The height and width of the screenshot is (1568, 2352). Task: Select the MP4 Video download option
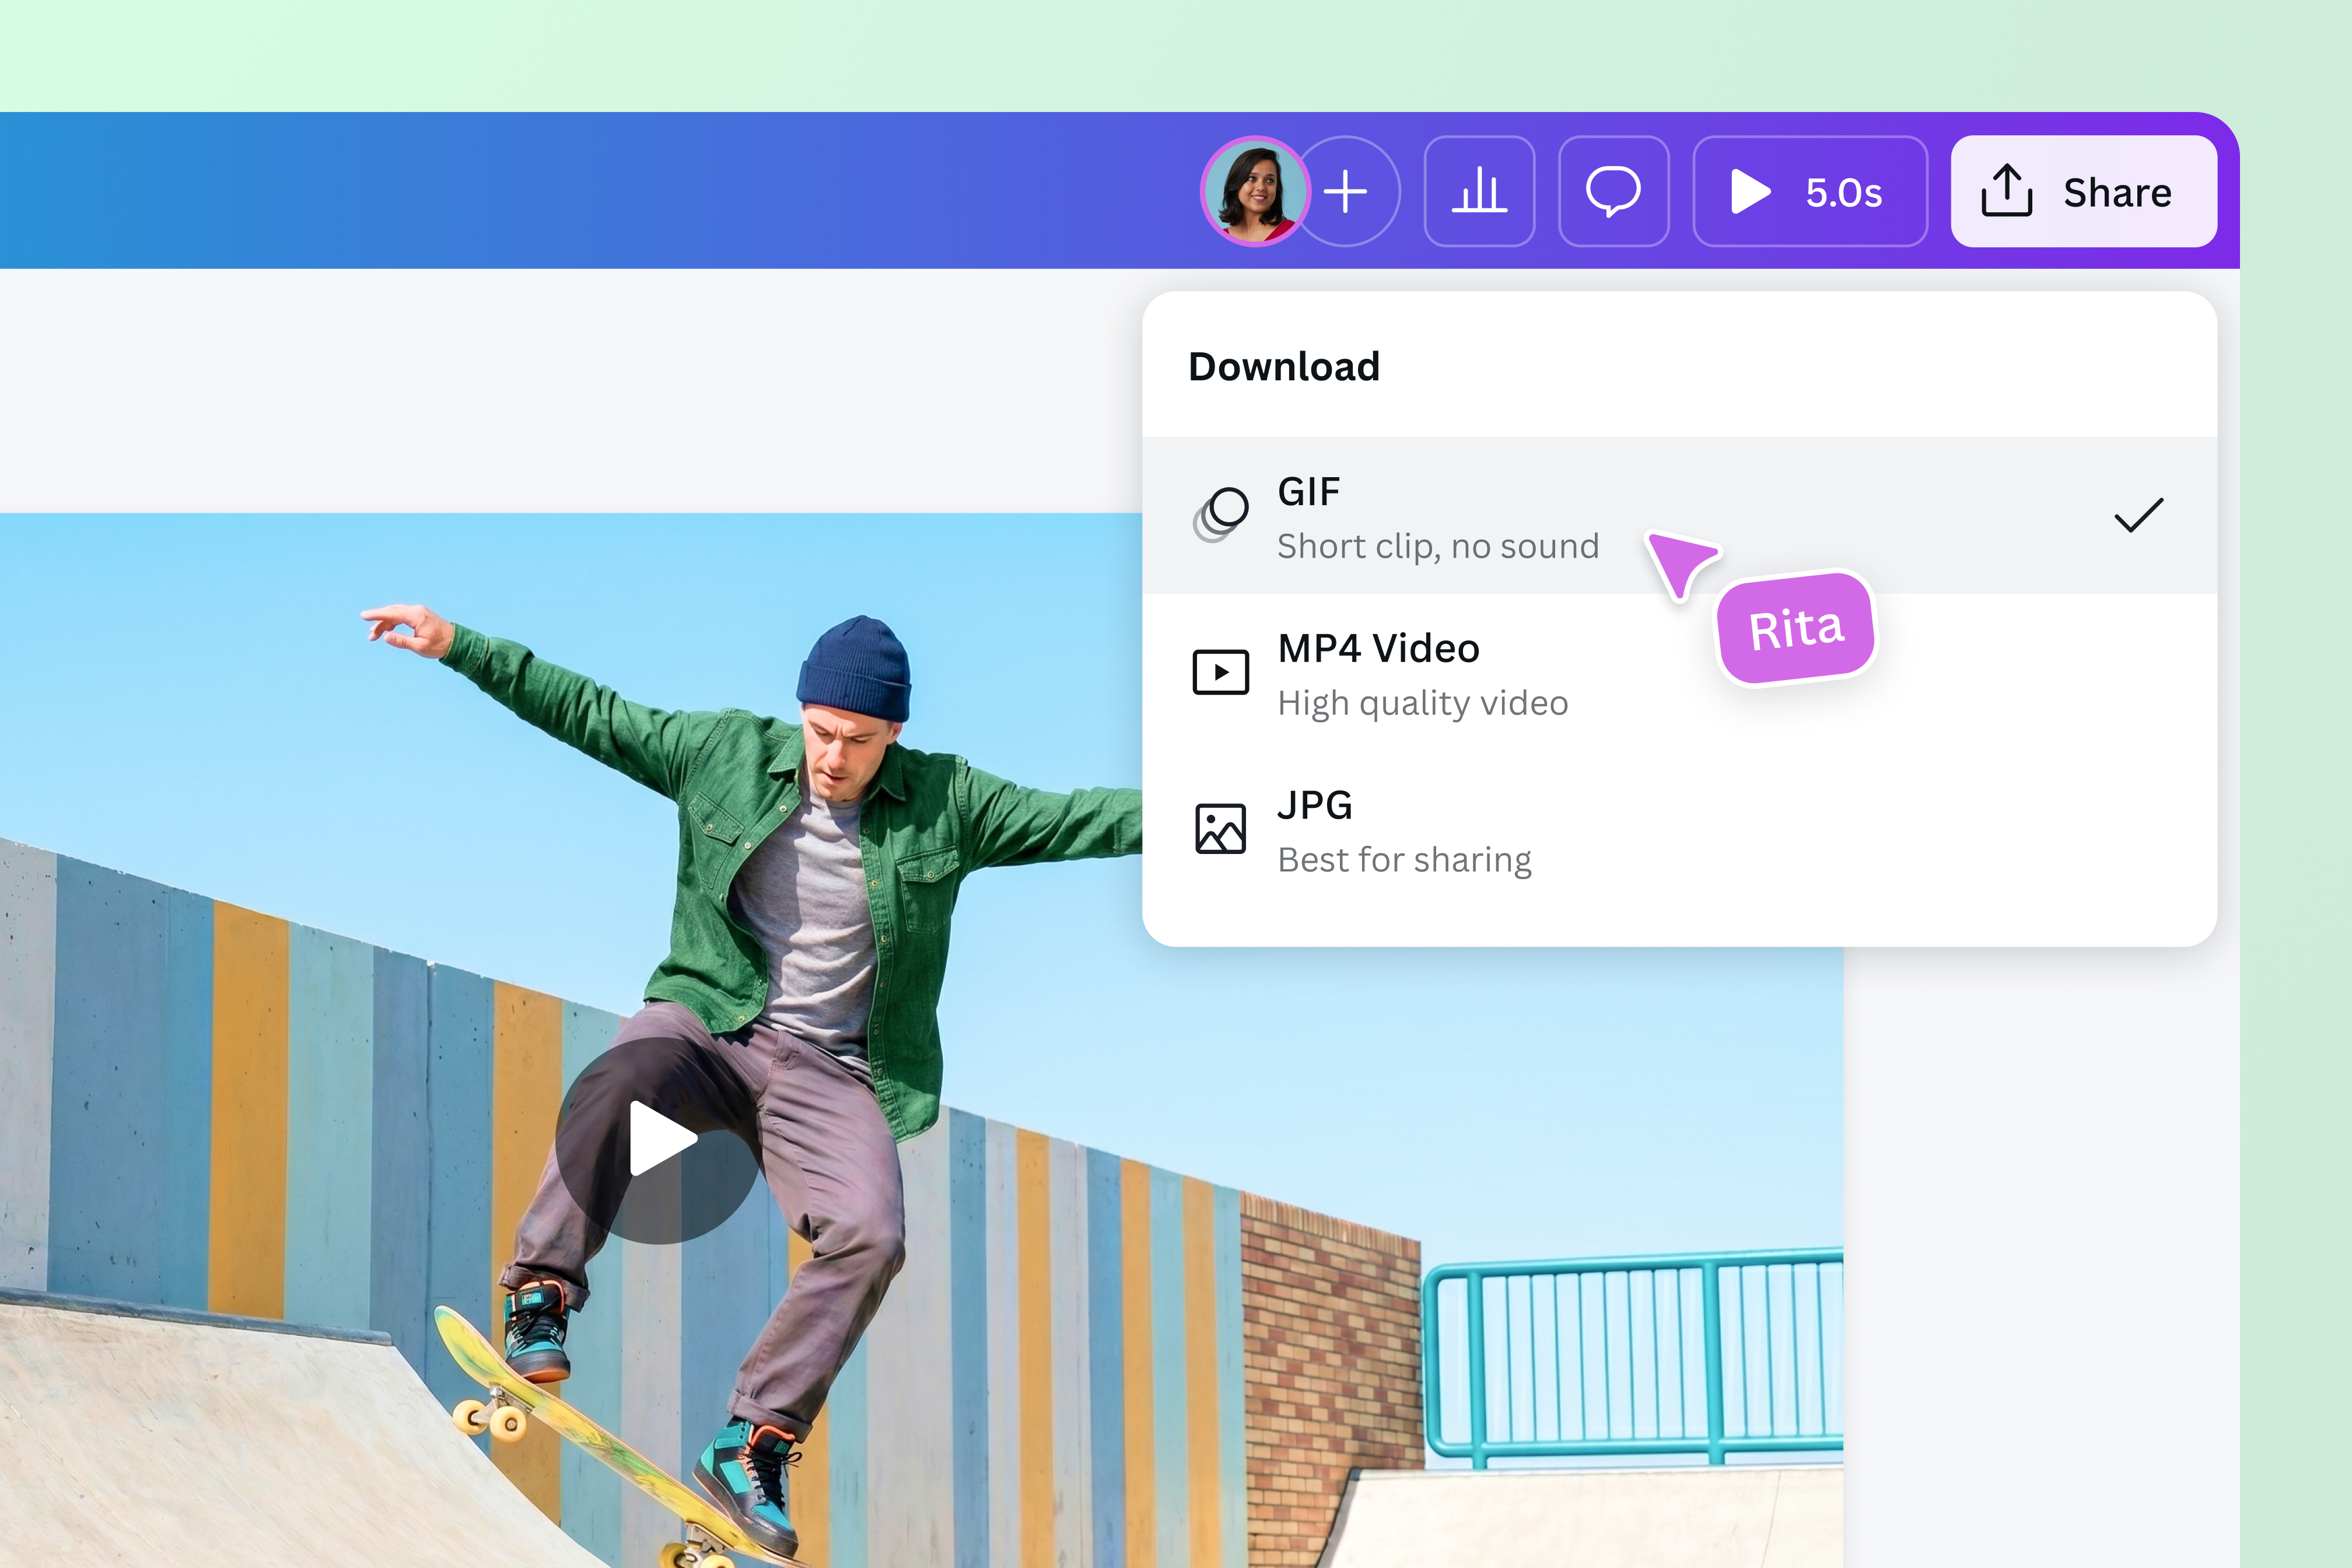tap(1679, 673)
